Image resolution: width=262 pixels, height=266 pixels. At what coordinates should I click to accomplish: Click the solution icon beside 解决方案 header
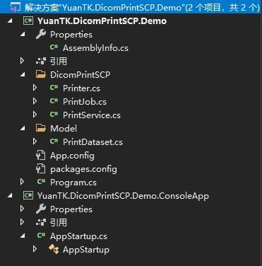[16, 8]
